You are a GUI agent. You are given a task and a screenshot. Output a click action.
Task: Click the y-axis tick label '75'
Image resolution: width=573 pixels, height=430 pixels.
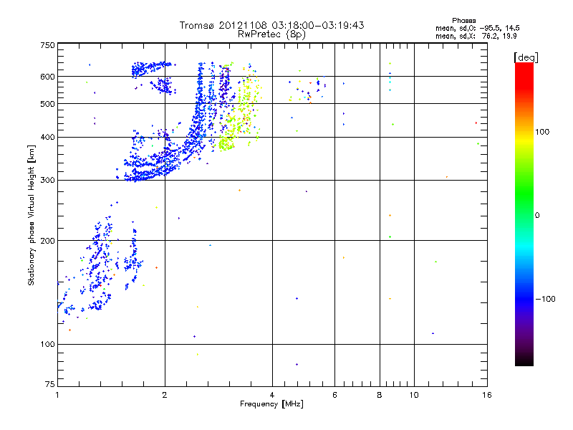pos(50,384)
